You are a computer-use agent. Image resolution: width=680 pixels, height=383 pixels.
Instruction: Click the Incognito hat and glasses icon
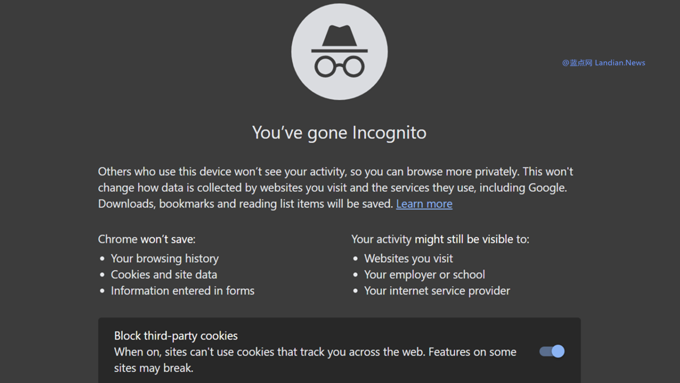(339, 52)
